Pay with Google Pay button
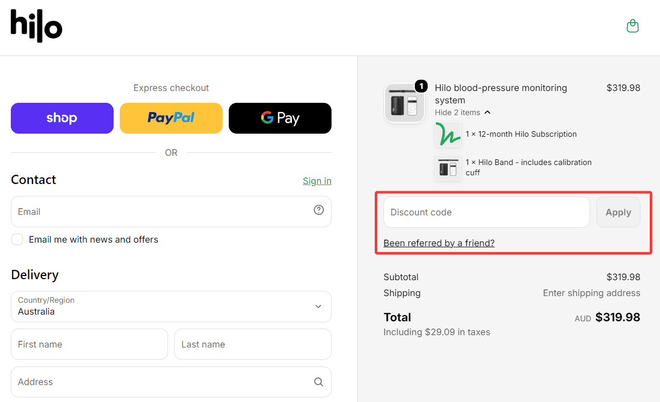Screen dimensions: 660x402 280,118
